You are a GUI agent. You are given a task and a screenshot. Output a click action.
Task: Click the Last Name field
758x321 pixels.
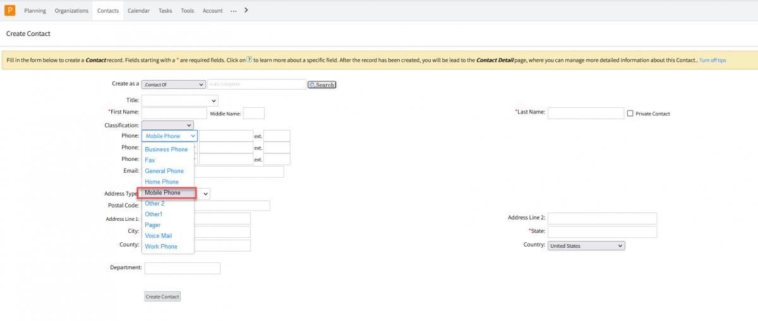[586, 113]
